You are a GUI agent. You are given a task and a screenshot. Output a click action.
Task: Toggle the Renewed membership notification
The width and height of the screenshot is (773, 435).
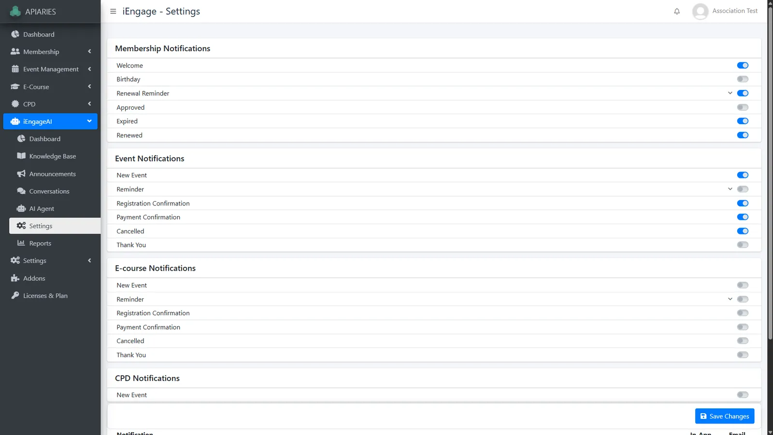(743, 135)
